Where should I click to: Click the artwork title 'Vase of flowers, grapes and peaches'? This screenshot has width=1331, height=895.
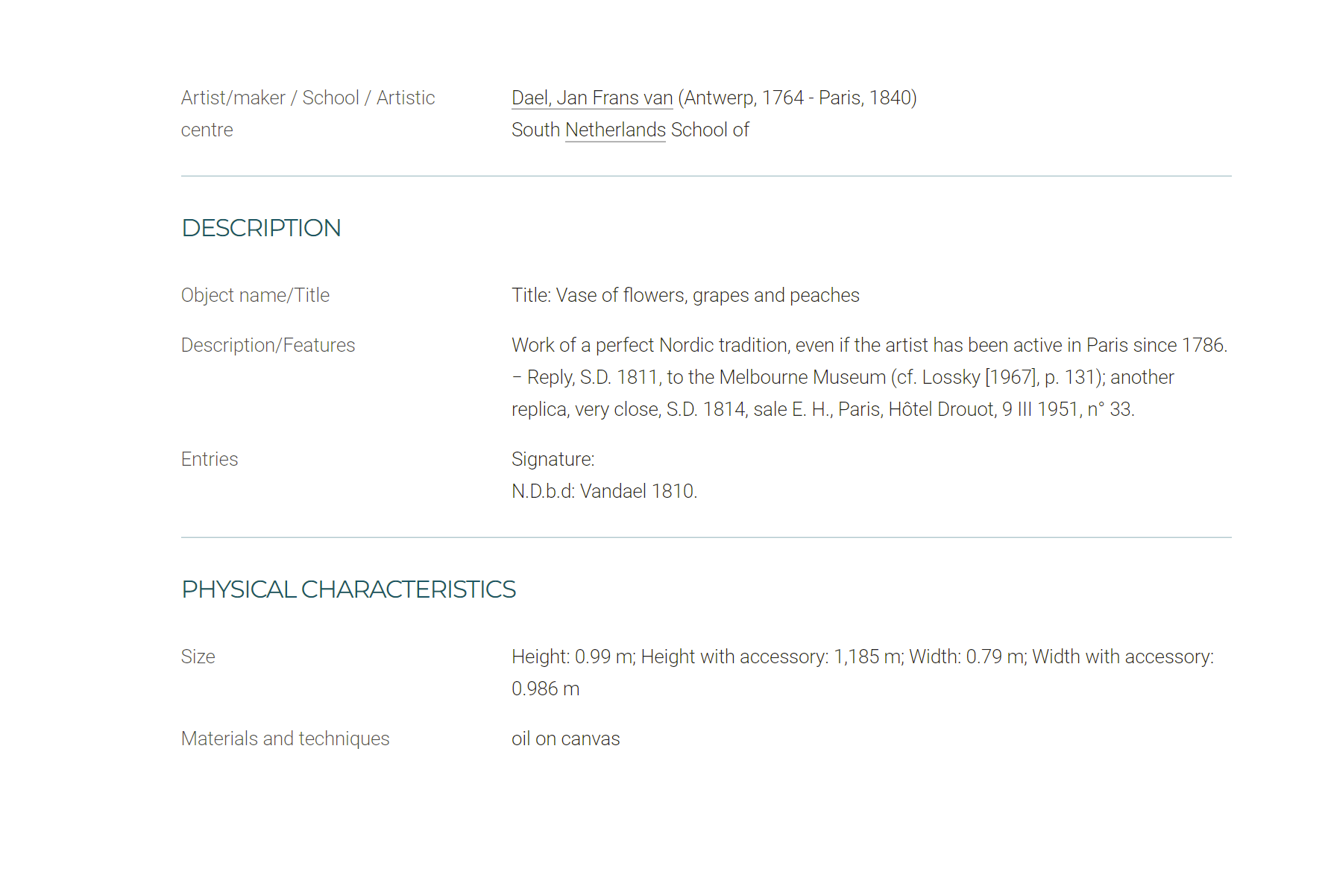[708, 295]
